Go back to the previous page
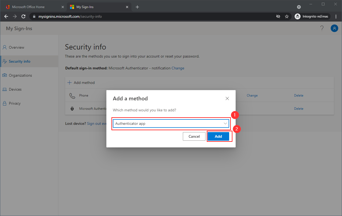The width and height of the screenshot is (342, 216). (x=6, y=16)
